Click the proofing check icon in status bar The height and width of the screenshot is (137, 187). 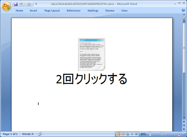coord(40,134)
